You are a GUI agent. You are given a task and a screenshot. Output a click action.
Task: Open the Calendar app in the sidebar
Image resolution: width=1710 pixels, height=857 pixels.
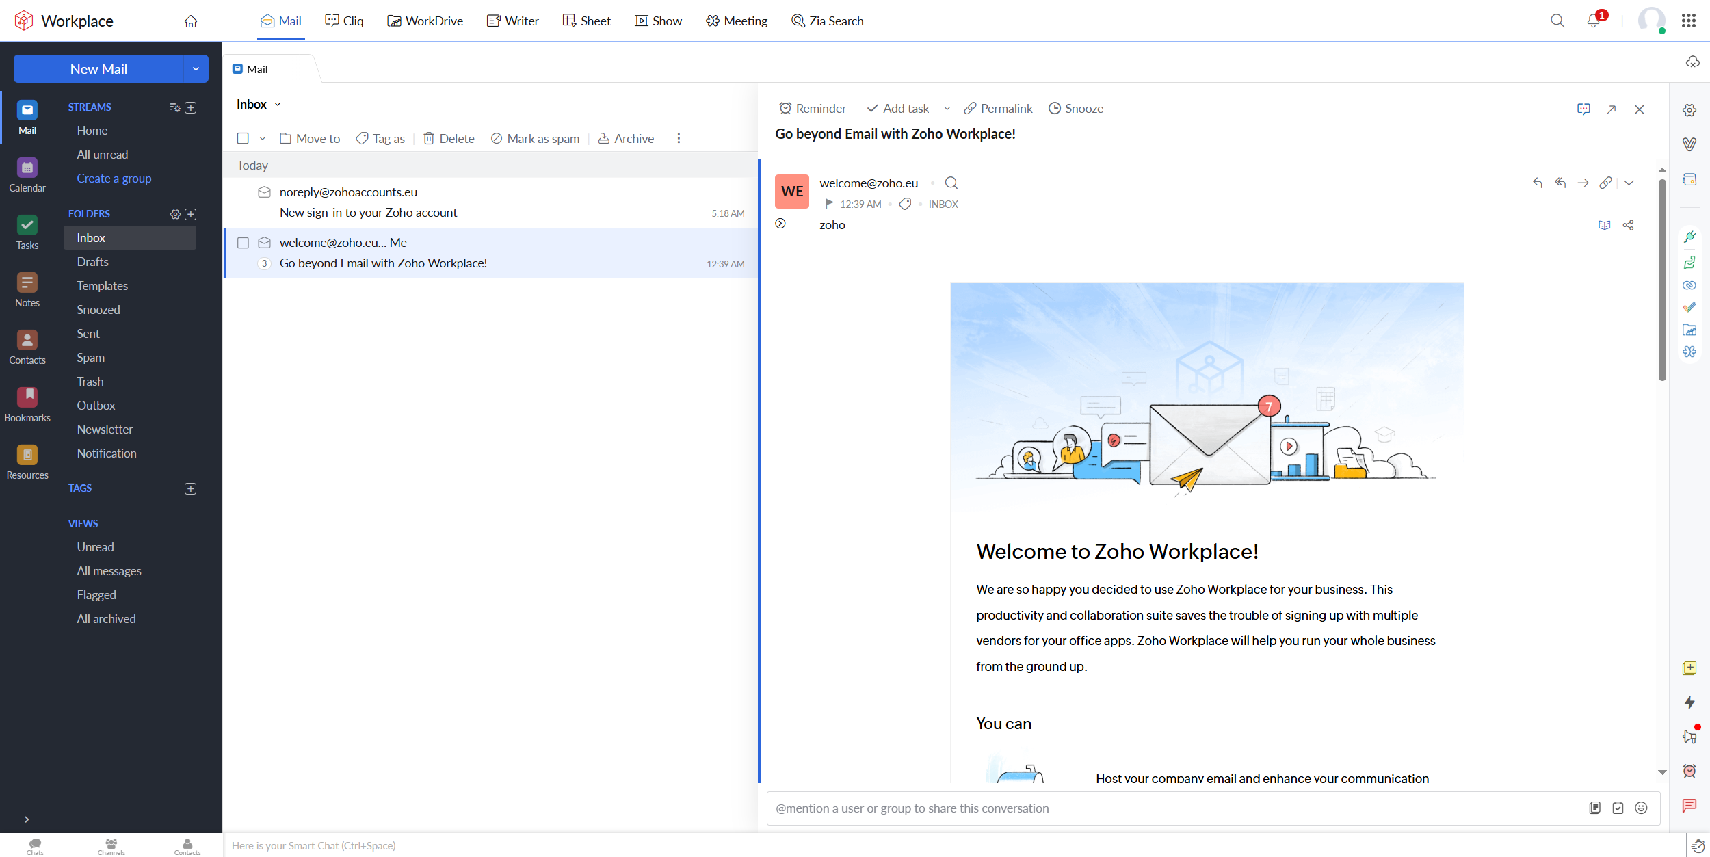click(27, 175)
